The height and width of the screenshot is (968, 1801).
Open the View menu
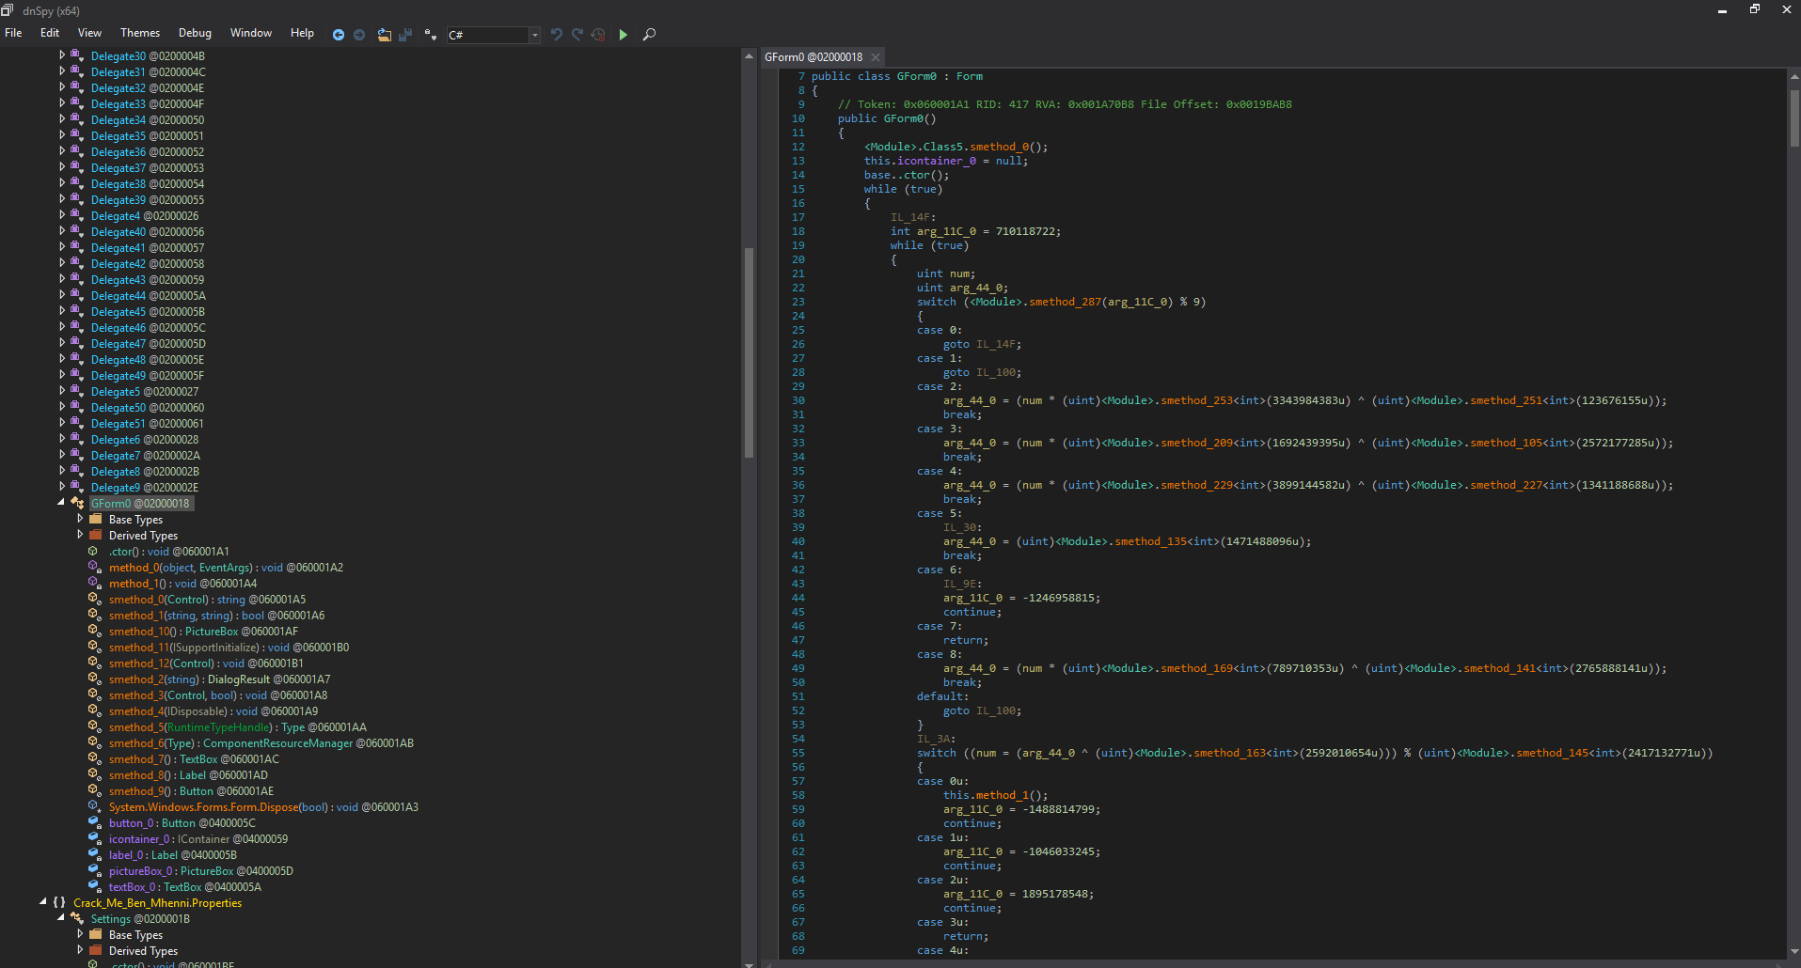[89, 33]
